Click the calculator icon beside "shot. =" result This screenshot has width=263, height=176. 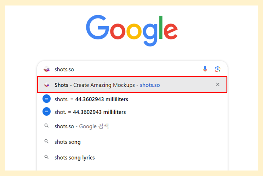[x=47, y=112]
